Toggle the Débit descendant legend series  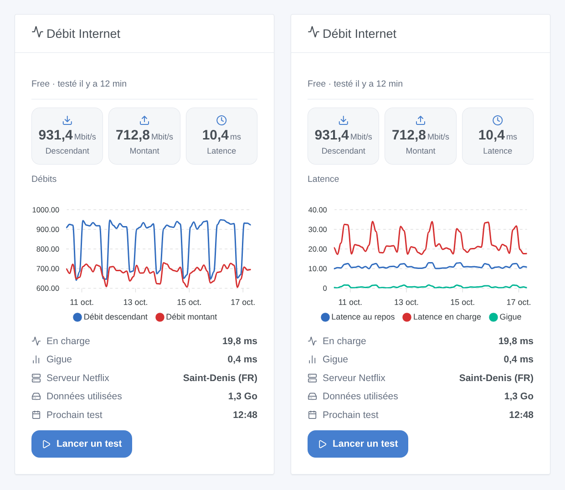point(110,317)
